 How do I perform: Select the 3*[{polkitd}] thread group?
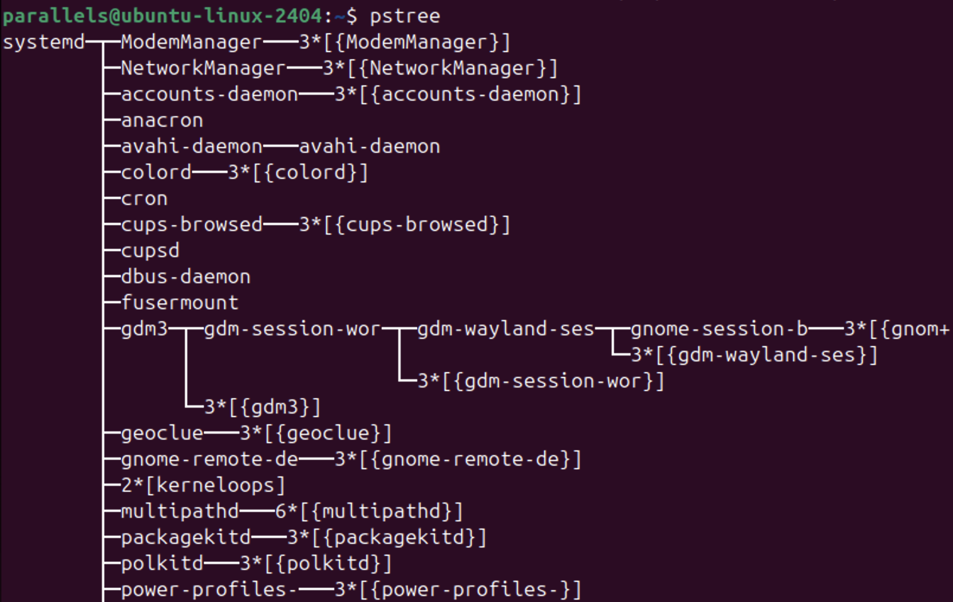click(316, 564)
